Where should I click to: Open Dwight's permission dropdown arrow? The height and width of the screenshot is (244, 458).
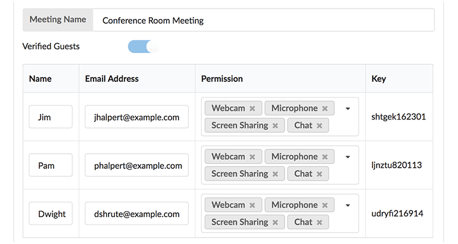pyautogui.click(x=347, y=206)
